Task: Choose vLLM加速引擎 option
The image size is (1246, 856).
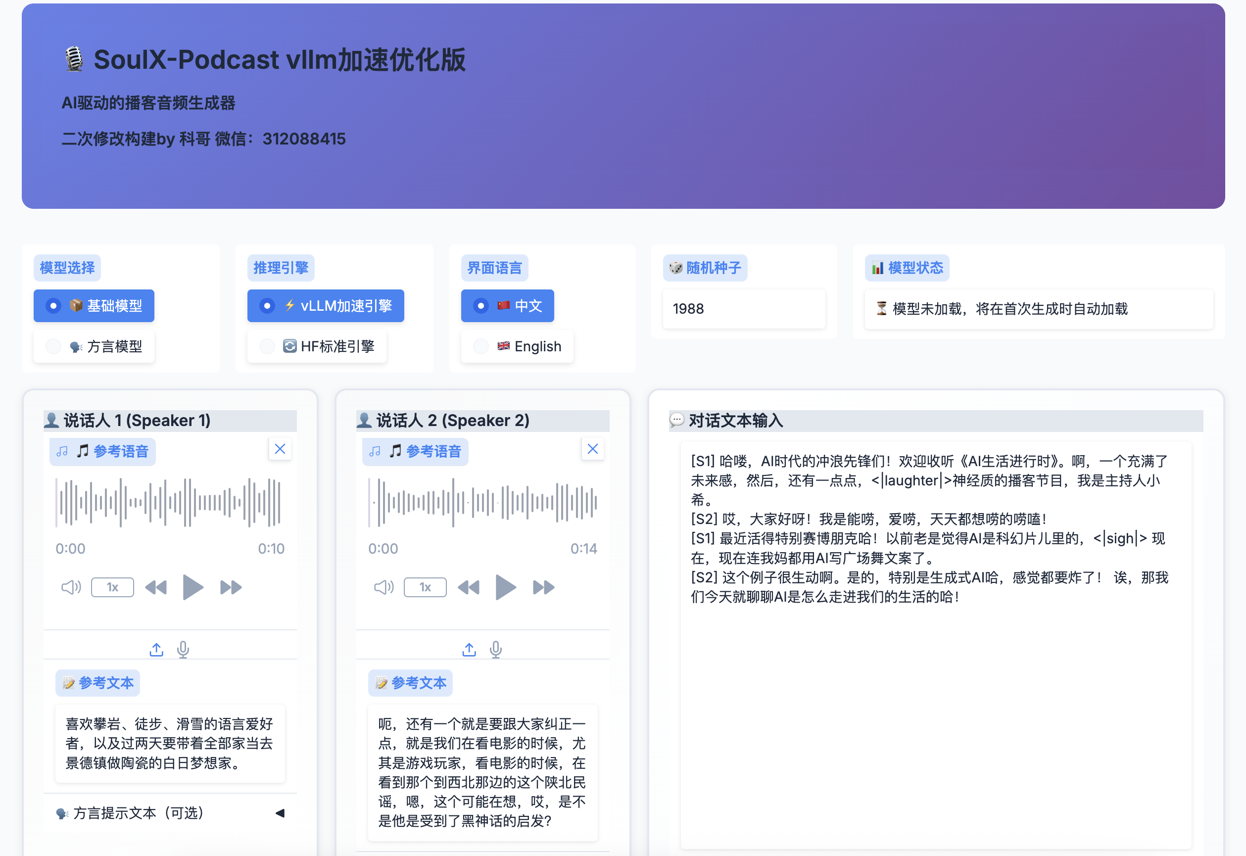Action: [325, 306]
